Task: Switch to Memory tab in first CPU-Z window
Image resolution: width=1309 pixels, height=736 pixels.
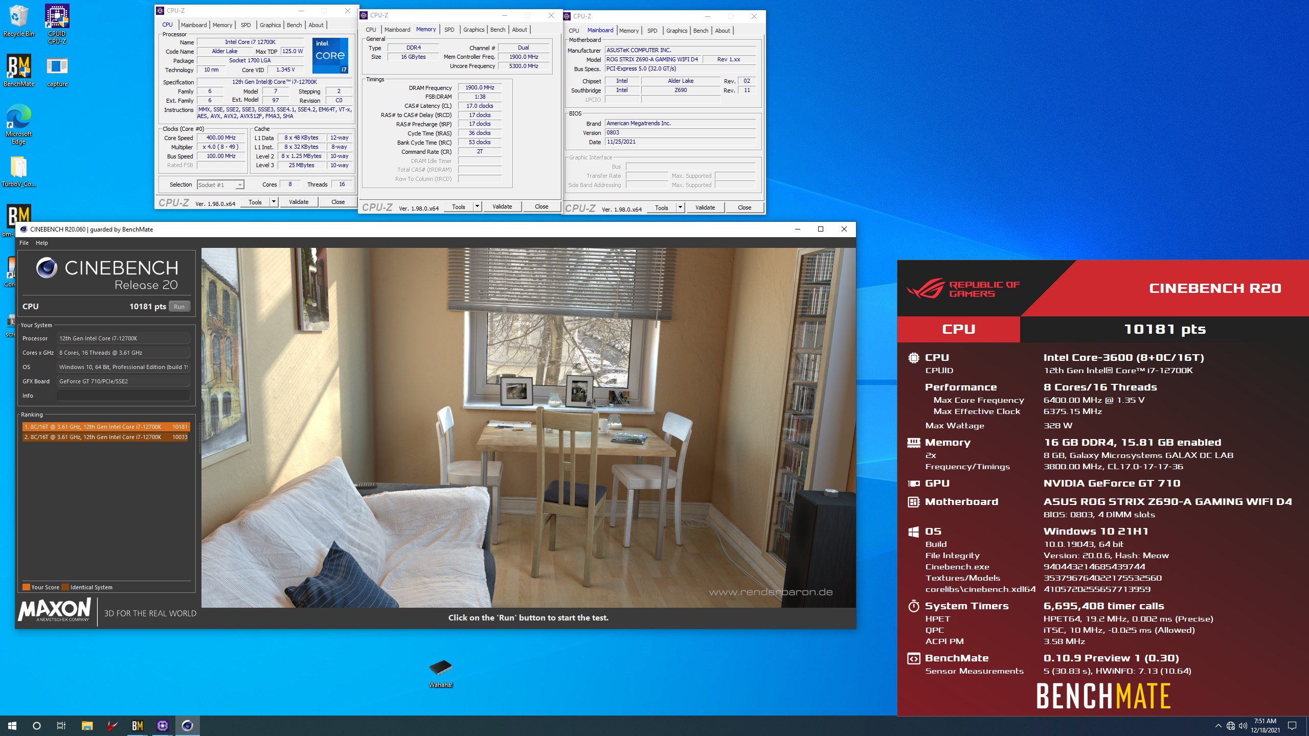Action: [222, 25]
